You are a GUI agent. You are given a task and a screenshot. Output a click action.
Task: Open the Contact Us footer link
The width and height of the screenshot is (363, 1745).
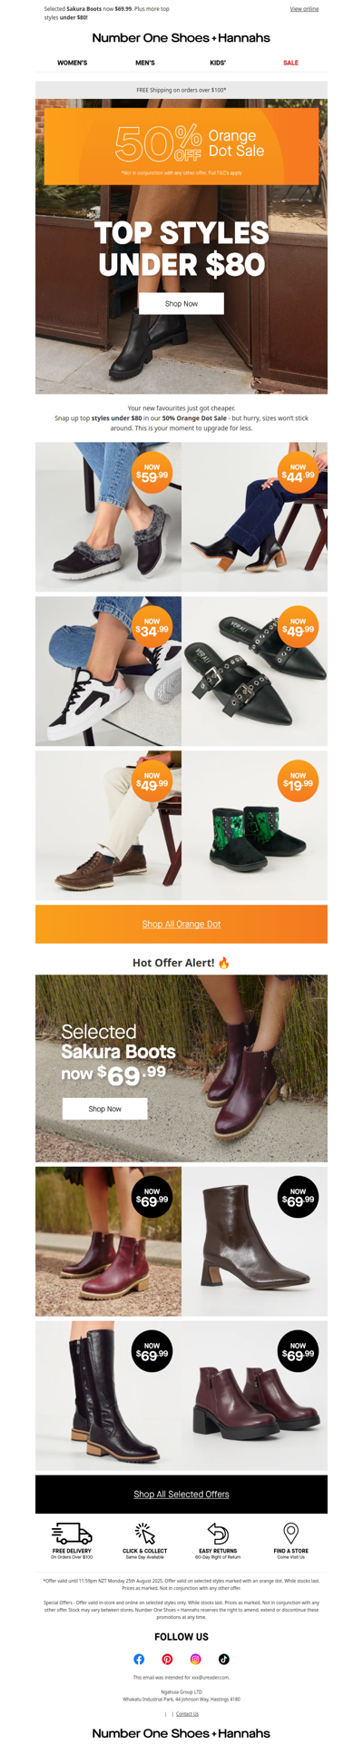[187, 1714]
